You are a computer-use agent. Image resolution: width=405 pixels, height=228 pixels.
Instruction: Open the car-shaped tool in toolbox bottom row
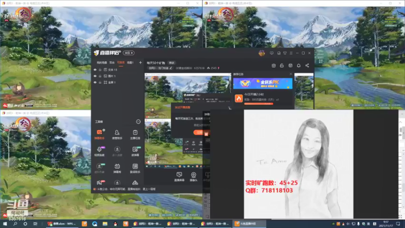tap(135, 183)
